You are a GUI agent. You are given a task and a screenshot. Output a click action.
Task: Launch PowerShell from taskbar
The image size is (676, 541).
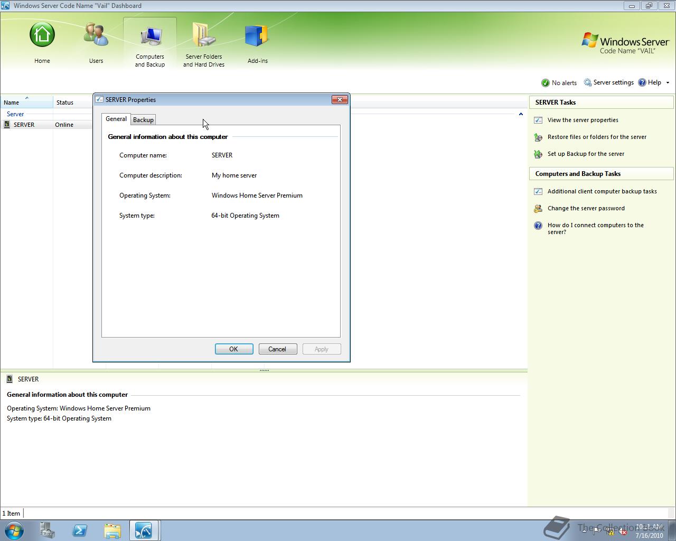(x=80, y=530)
